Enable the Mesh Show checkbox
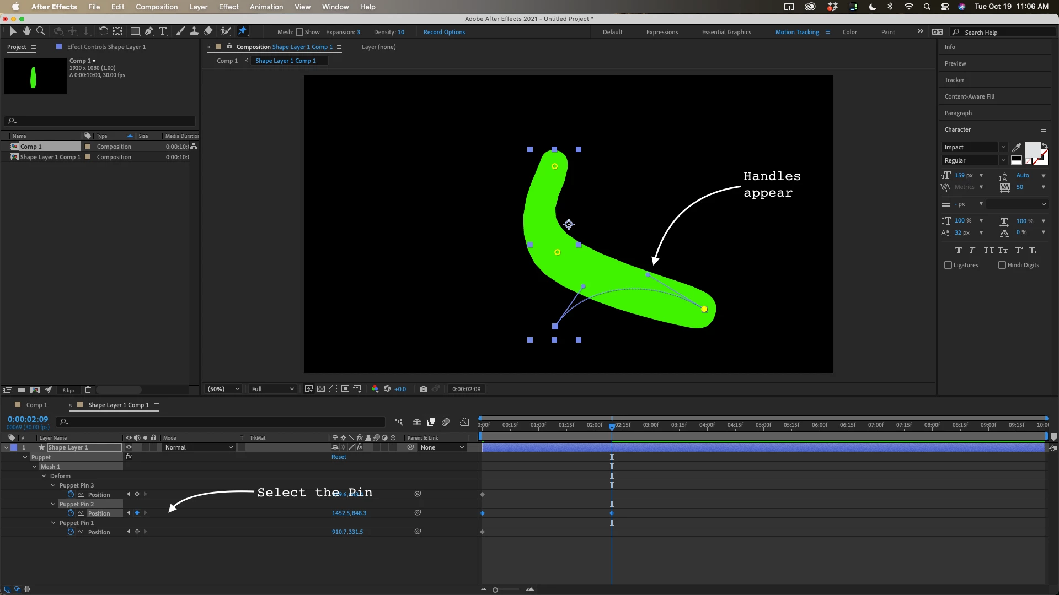The height and width of the screenshot is (595, 1059). point(299,32)
